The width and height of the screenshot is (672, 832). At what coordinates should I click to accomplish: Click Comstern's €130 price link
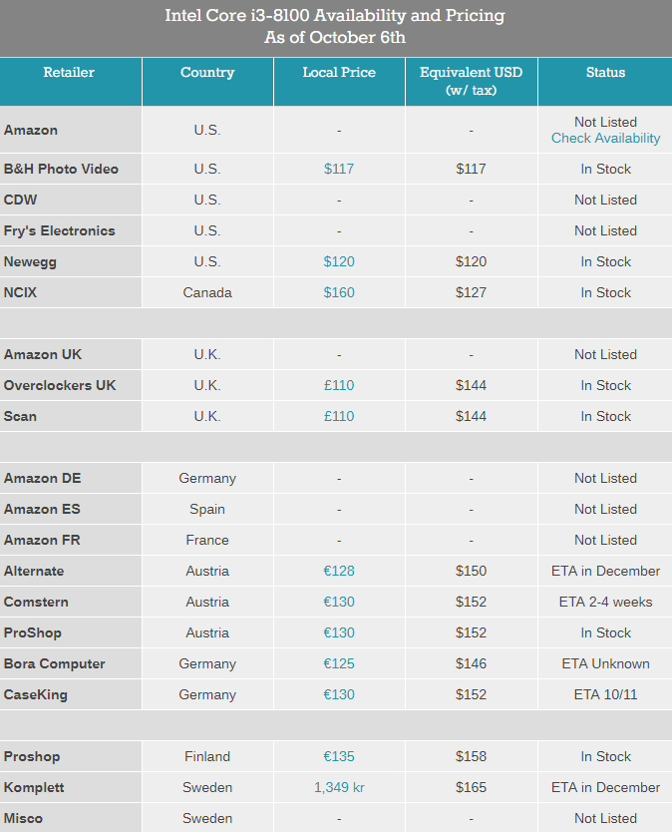[339, 602]
